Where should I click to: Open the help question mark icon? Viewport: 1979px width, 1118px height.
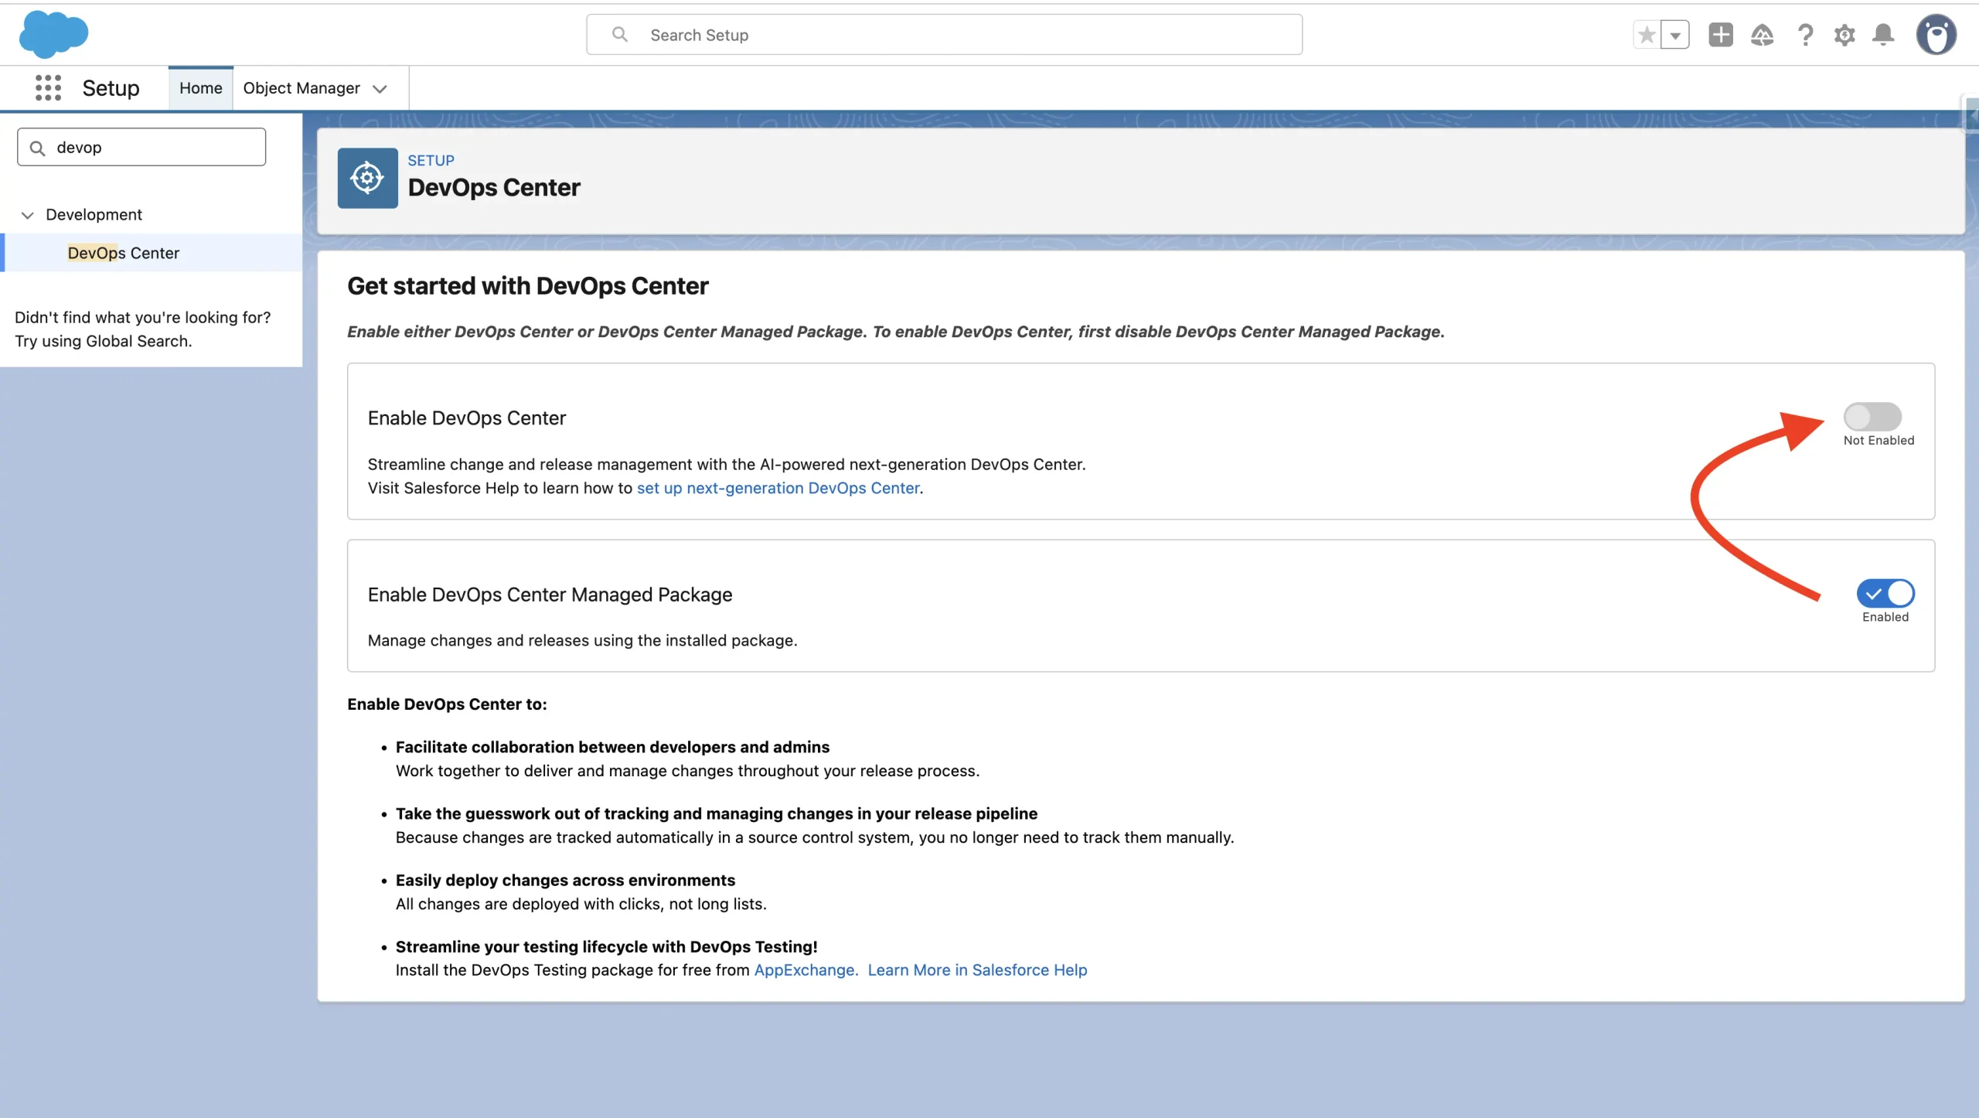click(x=1805, y=35)
